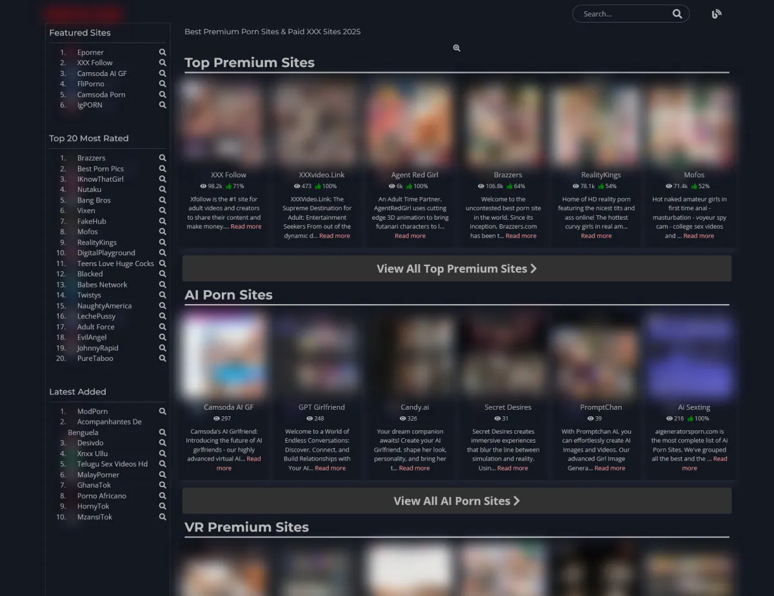
Task: Click the magnifier icon next to Eporner
Action: pyautogui.click(x=163, y=52)
